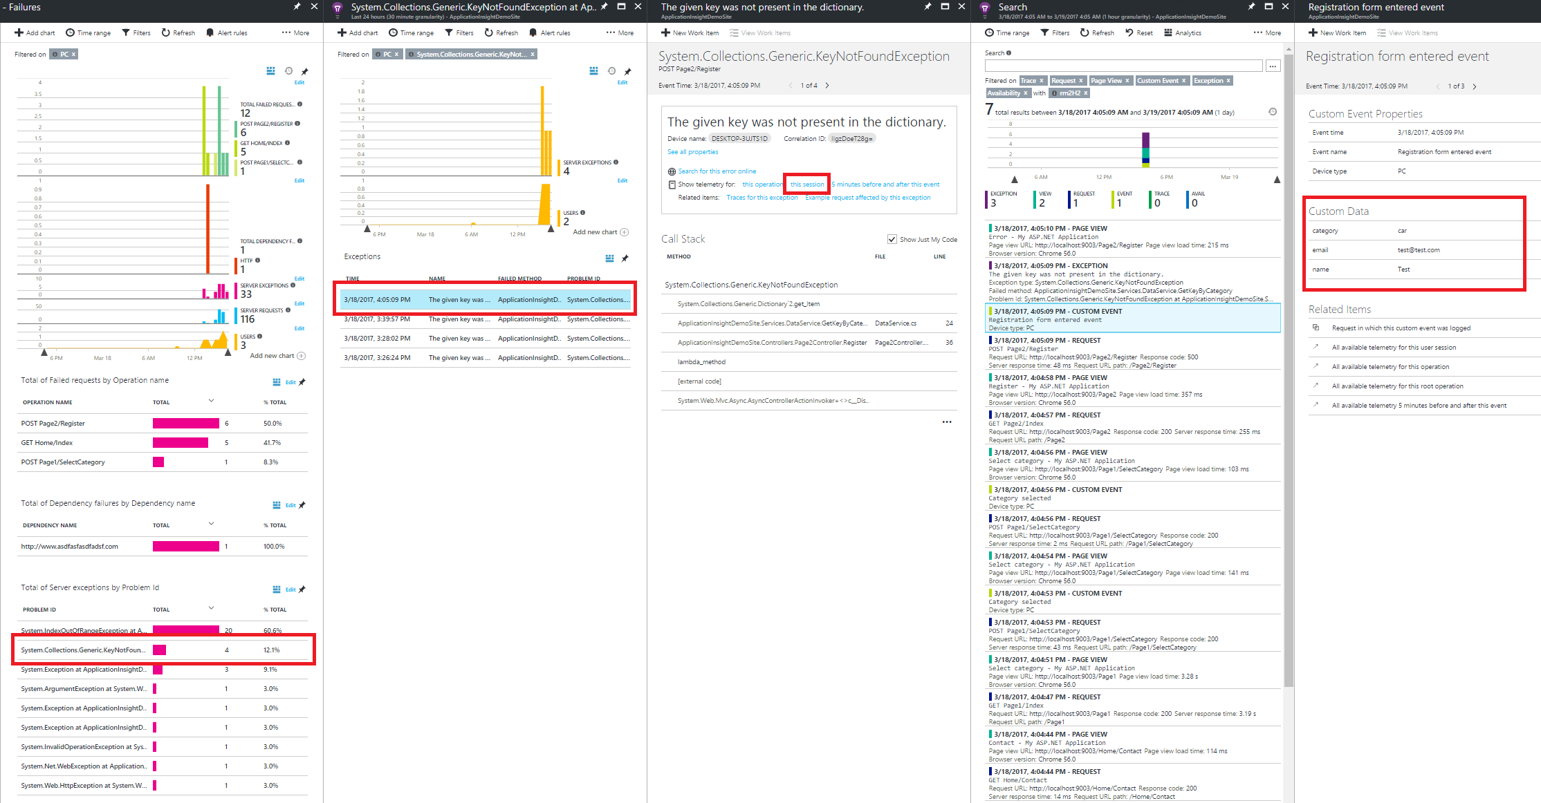The width and height of the screenshot is (1541, 803).
Task: Click Edit beside Failed requests by Operation name
Action: (x=290, y=382)
